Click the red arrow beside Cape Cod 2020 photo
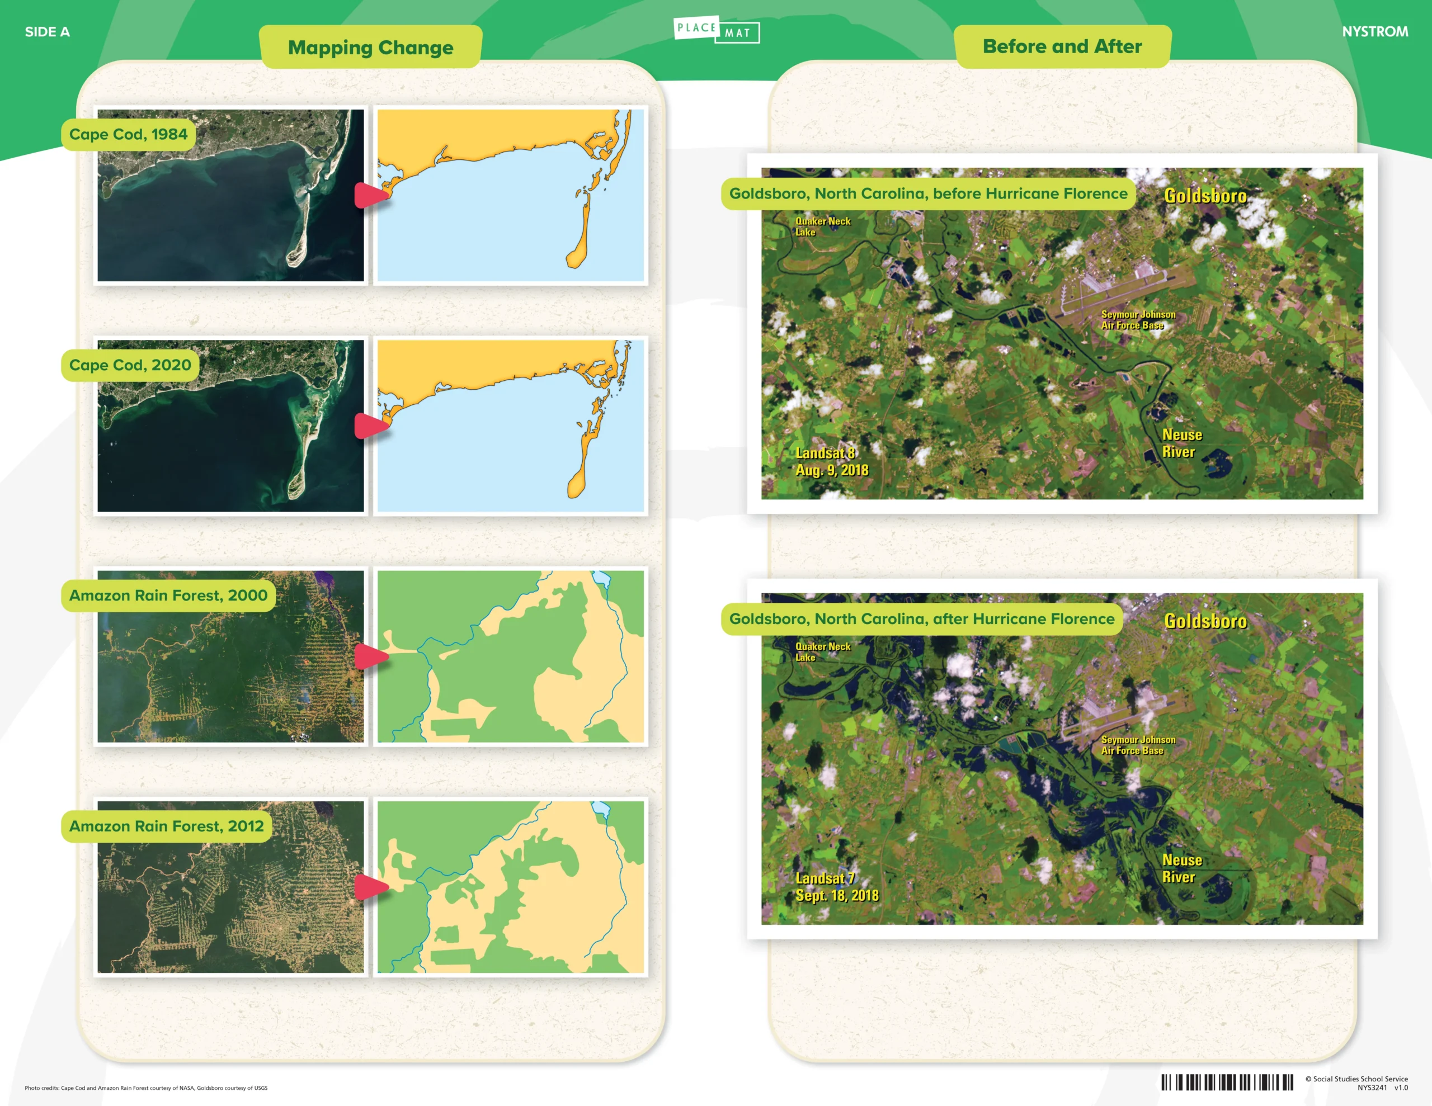 pos(372,426)
